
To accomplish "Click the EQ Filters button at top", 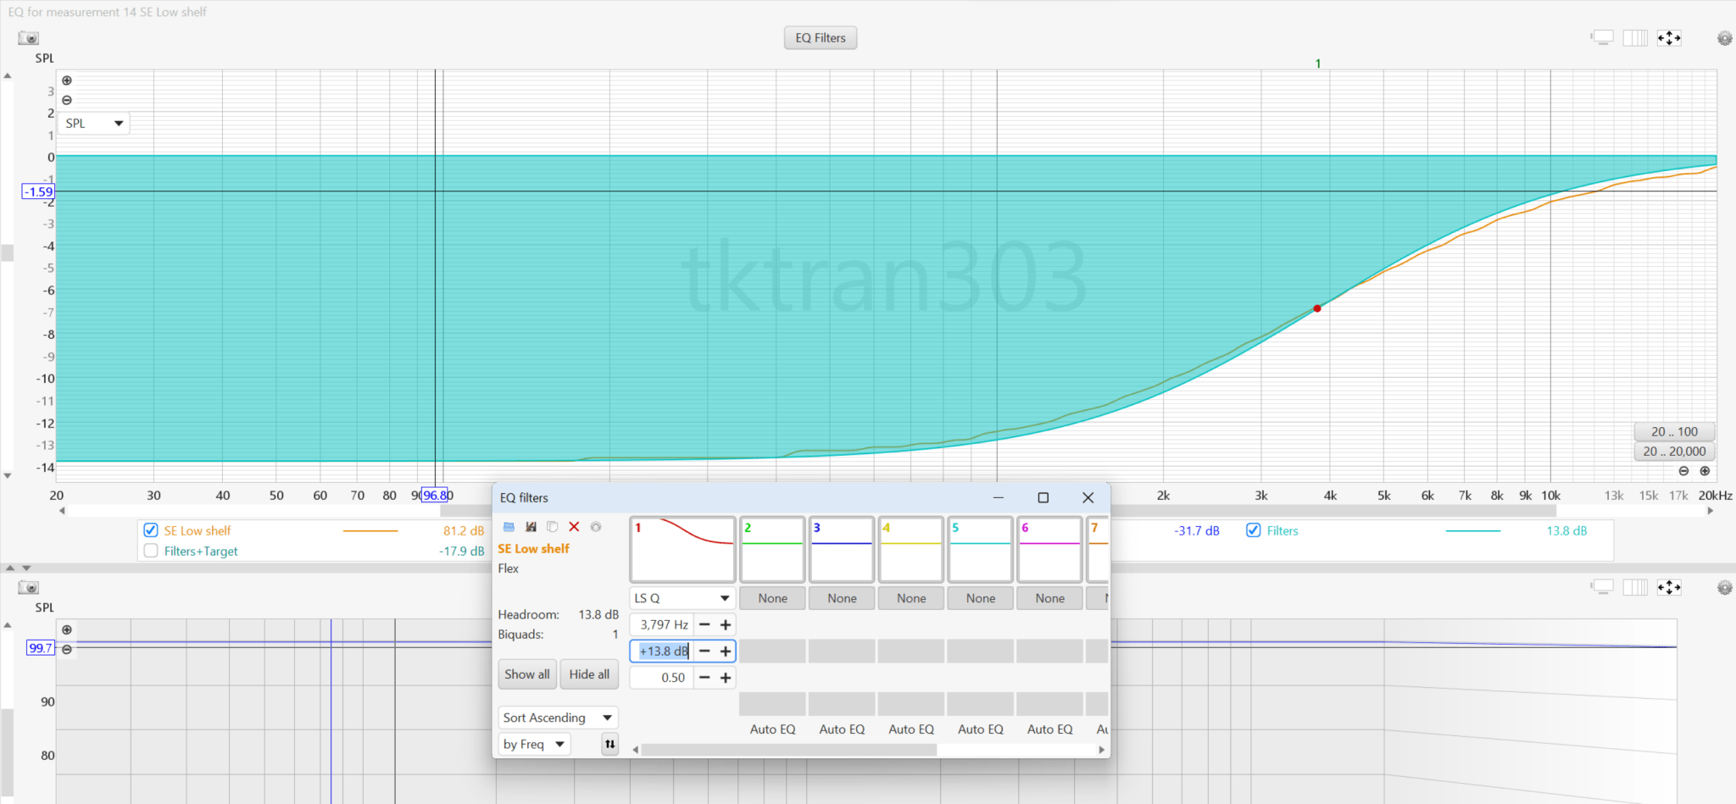I will click(821, 38).
